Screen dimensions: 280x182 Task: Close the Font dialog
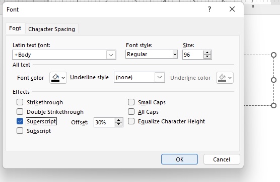(232, 9)
